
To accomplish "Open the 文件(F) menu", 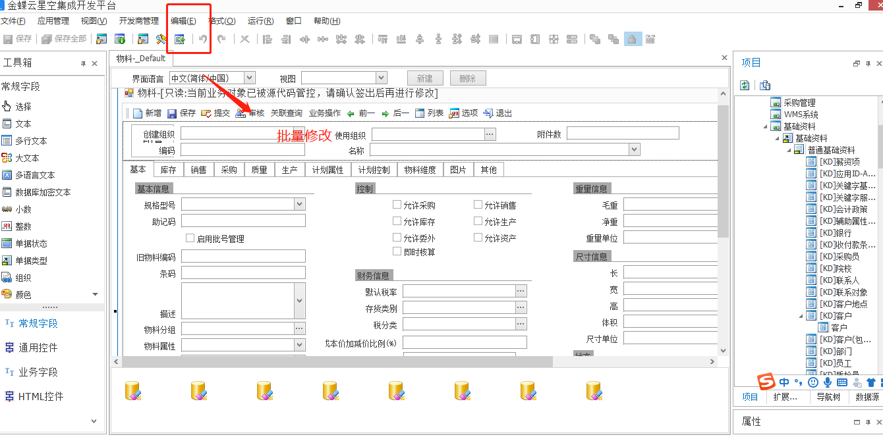I will [x=13, y=21].
